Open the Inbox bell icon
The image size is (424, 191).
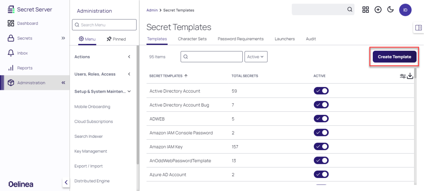[11, 53]
